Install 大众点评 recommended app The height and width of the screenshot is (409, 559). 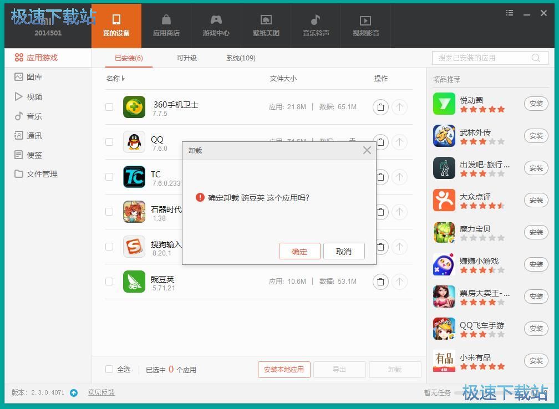(x=536, y=200)
